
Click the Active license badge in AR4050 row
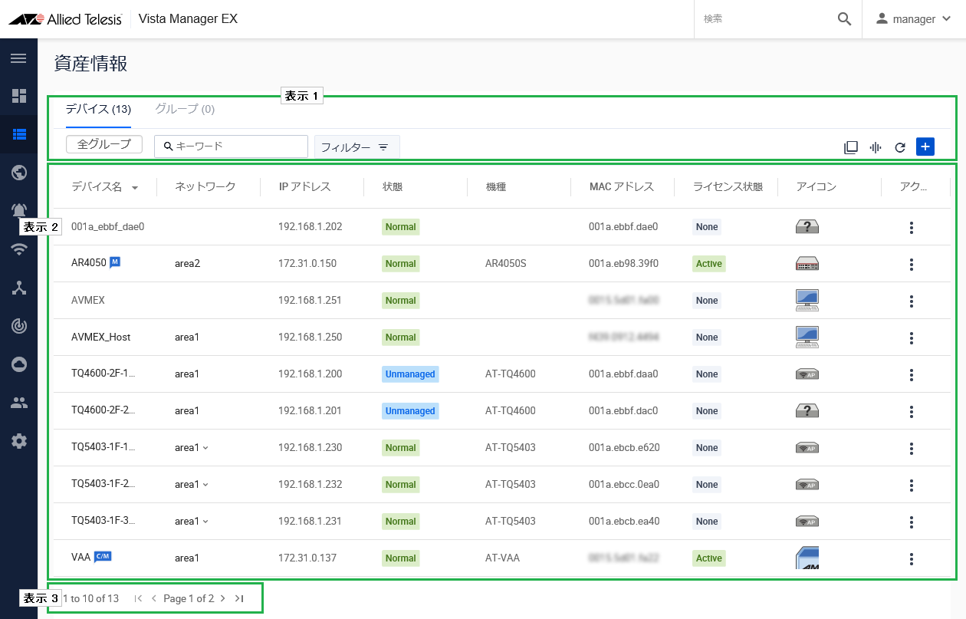click(709, 264)
